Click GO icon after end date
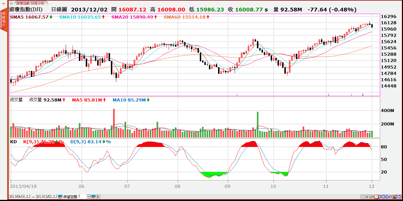This screenshot has height=201, width=403. tap(60, 197)
